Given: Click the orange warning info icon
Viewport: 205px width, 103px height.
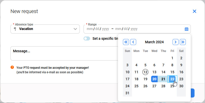Looking at the screenshot, I should 12,67.
